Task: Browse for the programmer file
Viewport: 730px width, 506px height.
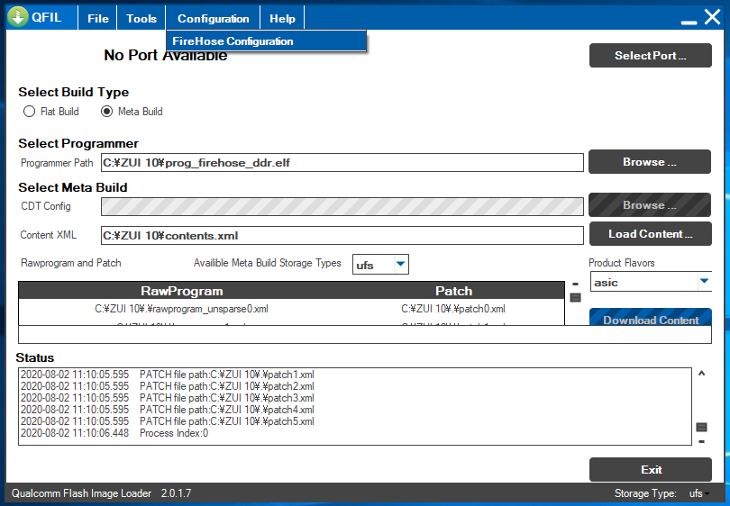Action: click(x=650, y=162)
